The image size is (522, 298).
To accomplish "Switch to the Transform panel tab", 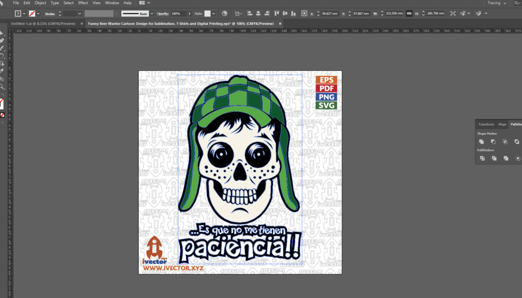I will 486,124.
